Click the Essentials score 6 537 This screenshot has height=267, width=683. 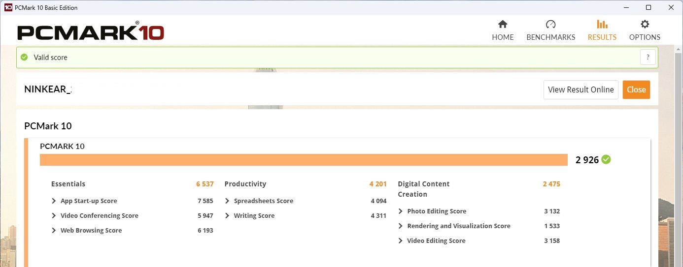(x=205, y=184)
